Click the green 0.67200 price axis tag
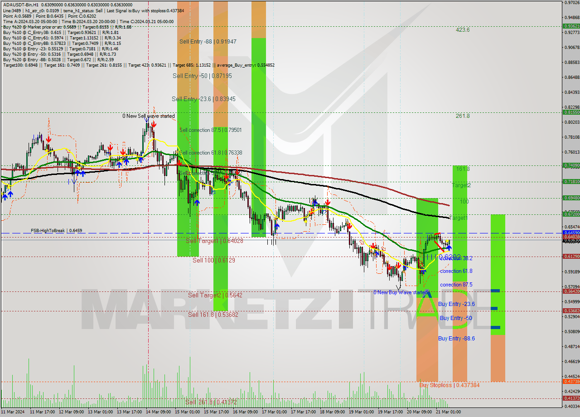 click(x=571, y=214)
